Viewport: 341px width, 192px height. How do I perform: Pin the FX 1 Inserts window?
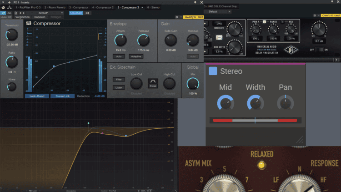click(195, 2)
